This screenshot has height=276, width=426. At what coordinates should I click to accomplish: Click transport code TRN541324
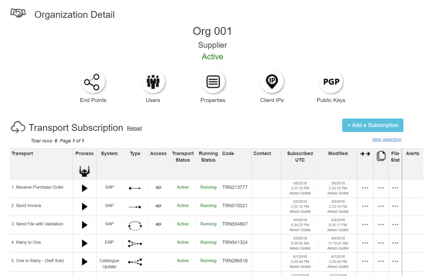(235, 242)
